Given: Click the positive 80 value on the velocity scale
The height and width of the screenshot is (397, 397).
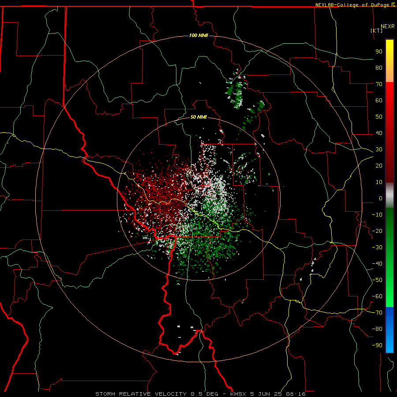Looking at the screenshot, I should tap(379, 67).
